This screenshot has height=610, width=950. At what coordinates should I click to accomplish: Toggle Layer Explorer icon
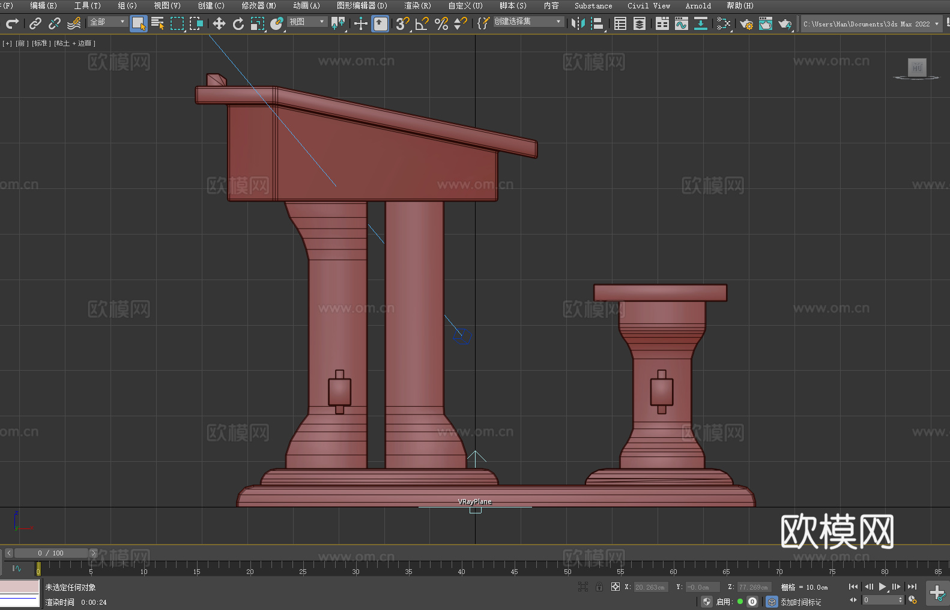tap(640, 23)
